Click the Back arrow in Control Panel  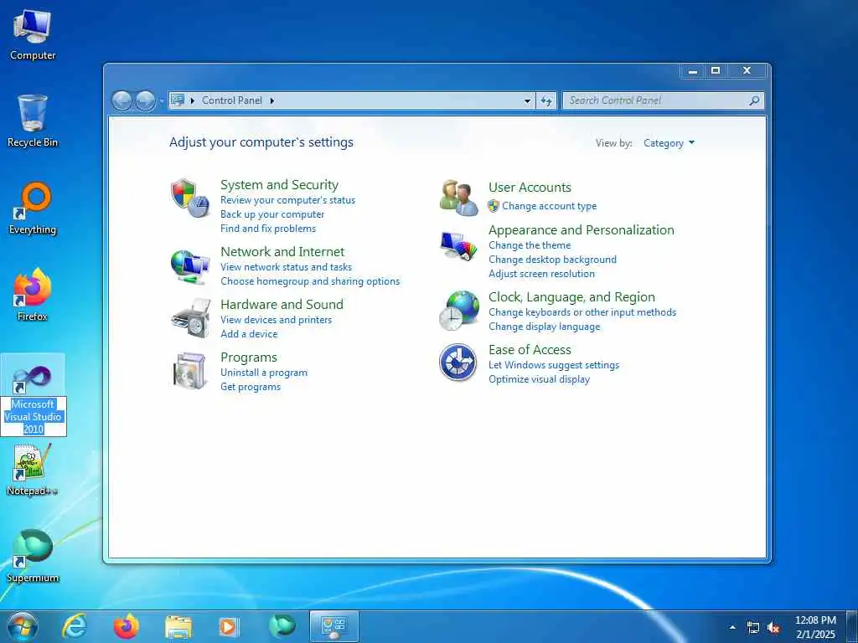tap(122, 100)
